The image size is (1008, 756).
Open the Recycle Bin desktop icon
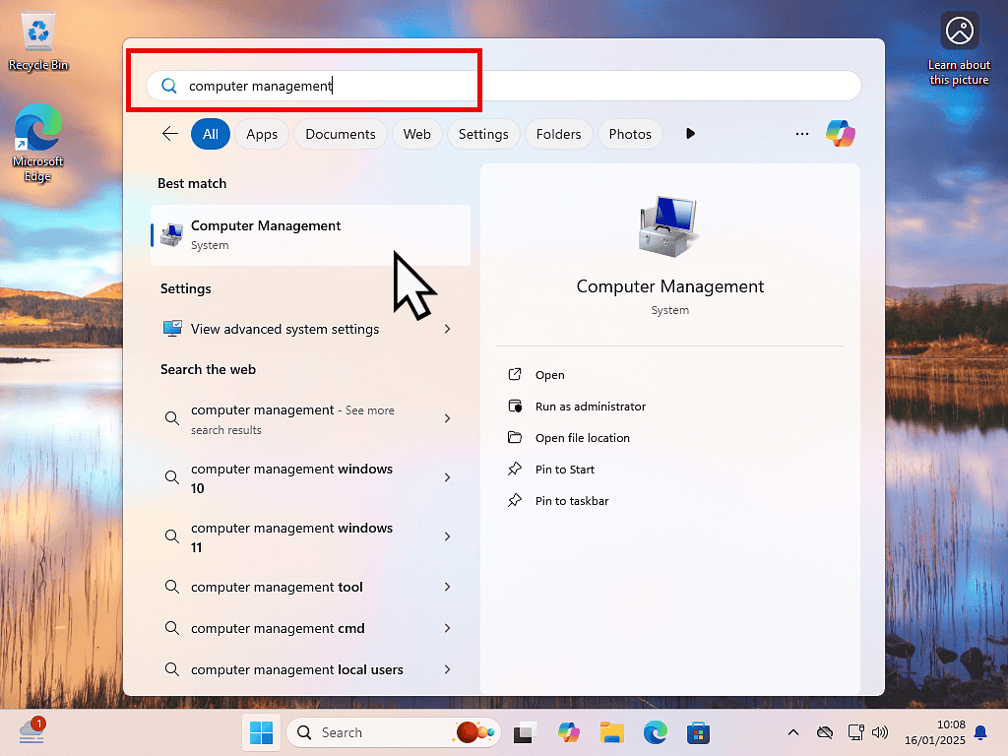pyautogui.click(x=38, y=41)
